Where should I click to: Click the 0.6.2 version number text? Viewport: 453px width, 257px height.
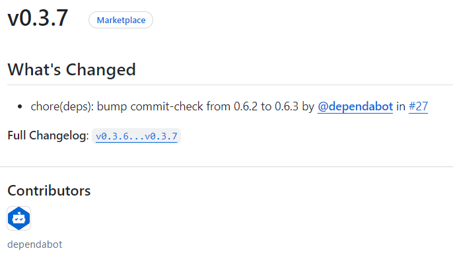(246, 106)
